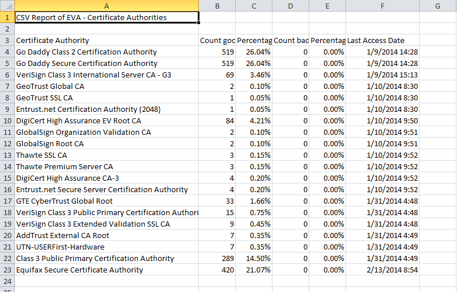Select column G header
Image resolution: width=457 pixels, height=292 pixels.
click(438, 6)
